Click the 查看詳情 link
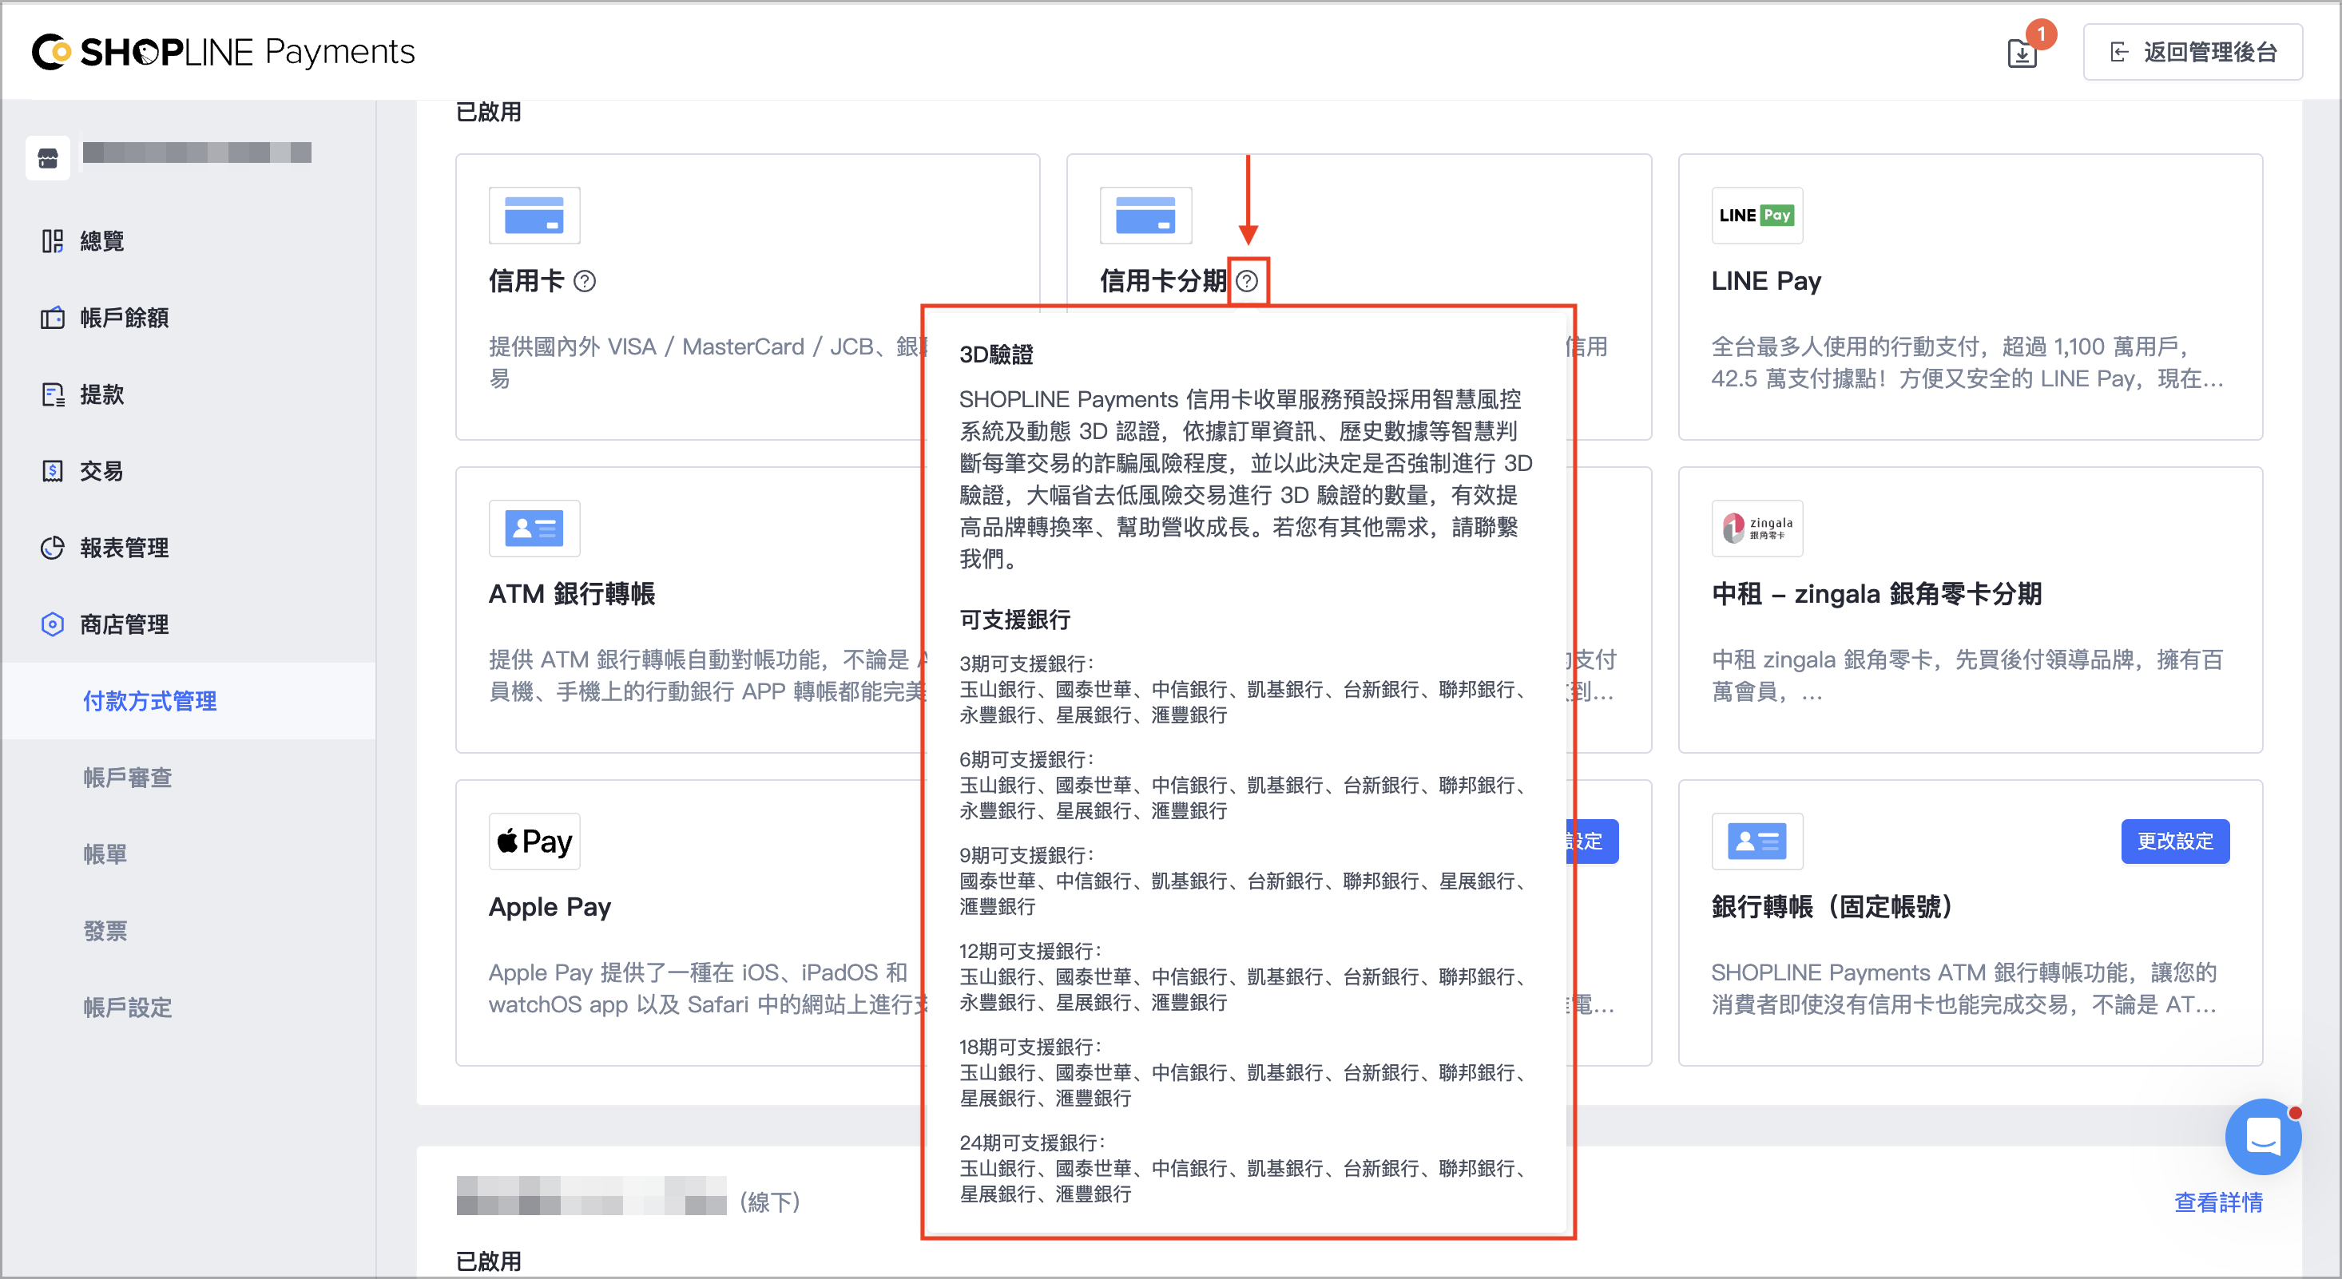The image size is (2342, 1279). (2217, 1202)
